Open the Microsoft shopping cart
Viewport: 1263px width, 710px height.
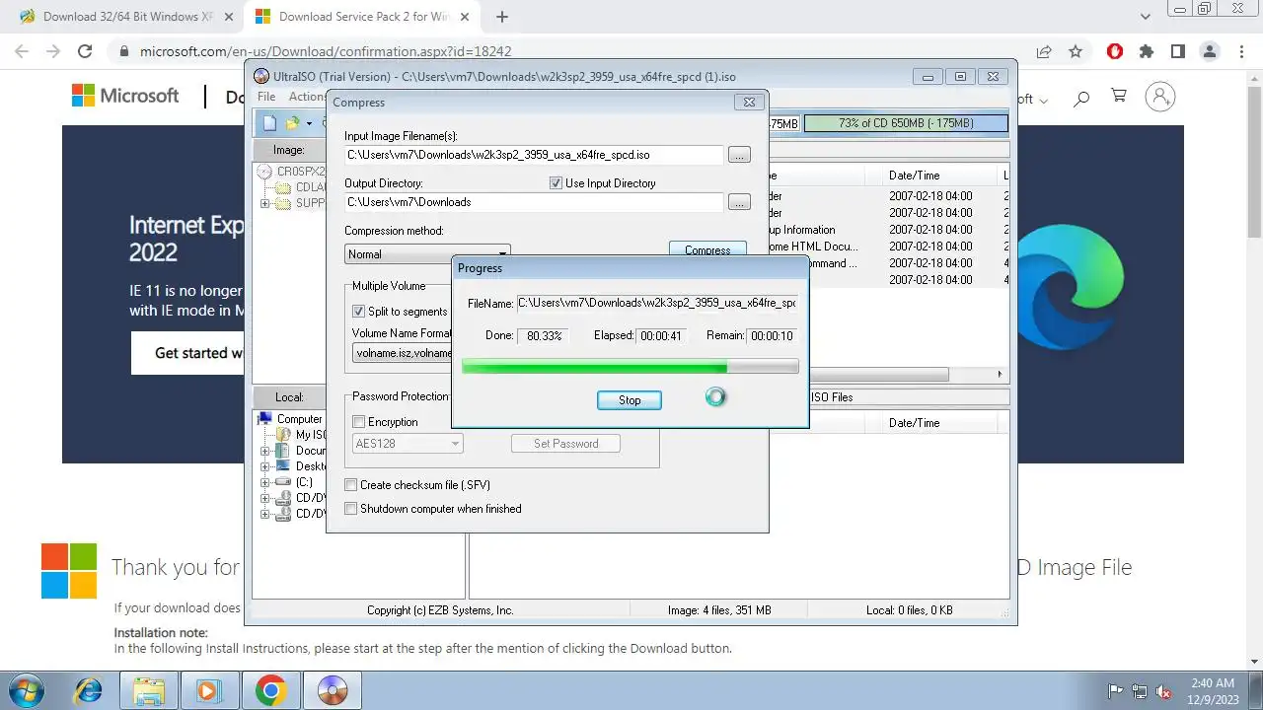click(x=1119, y=97)
